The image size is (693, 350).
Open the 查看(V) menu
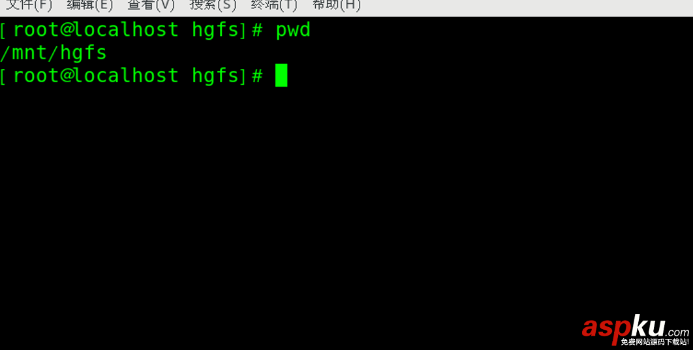coord(151,5)
